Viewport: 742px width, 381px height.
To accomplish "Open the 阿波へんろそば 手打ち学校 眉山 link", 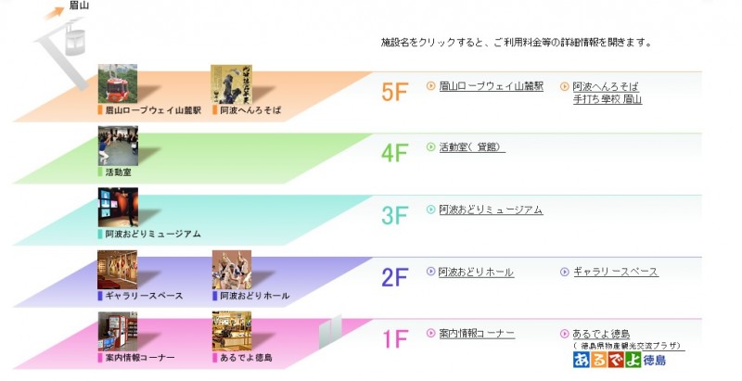I will [608, 93].
